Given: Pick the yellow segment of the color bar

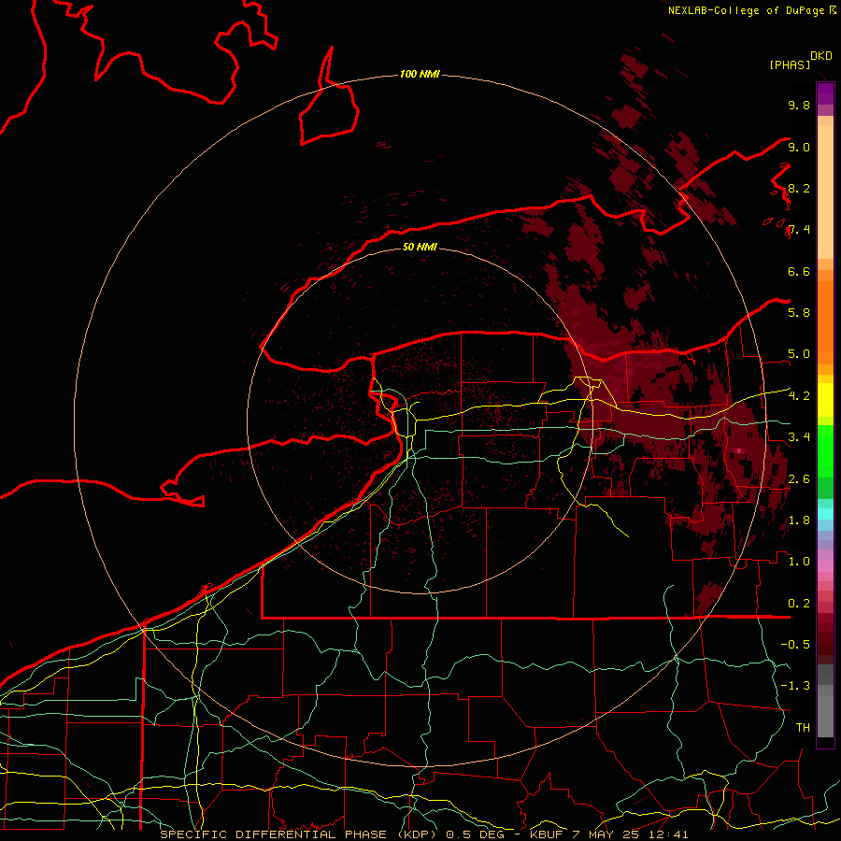Looking at the screenshot, I should pos(825,400).
